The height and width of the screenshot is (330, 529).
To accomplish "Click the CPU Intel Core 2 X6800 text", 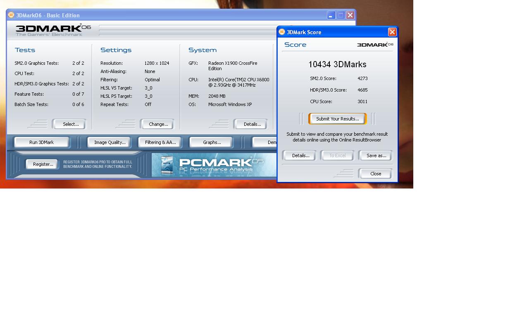I will click(x=238, y=82).
